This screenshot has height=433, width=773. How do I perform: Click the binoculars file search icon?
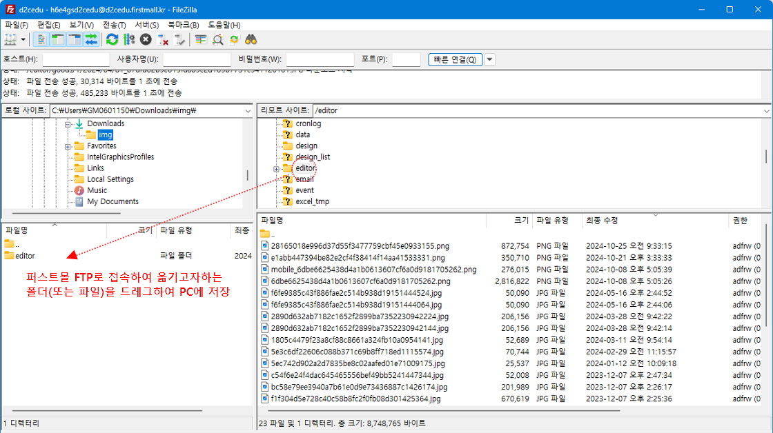[252, 40]
